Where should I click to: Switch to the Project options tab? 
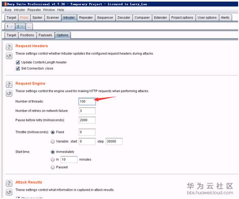click(x=182, y=18)
